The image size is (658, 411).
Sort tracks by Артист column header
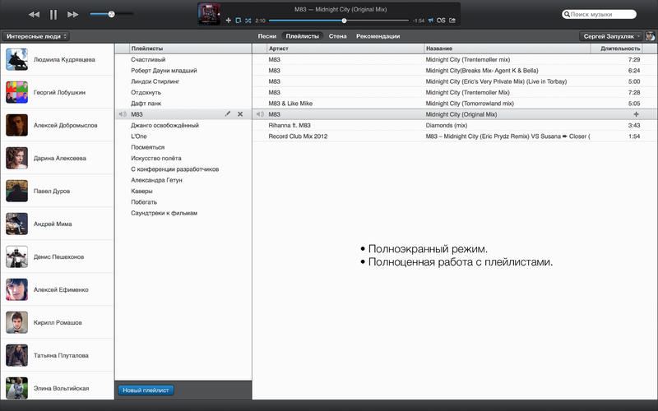click(345, 48)
